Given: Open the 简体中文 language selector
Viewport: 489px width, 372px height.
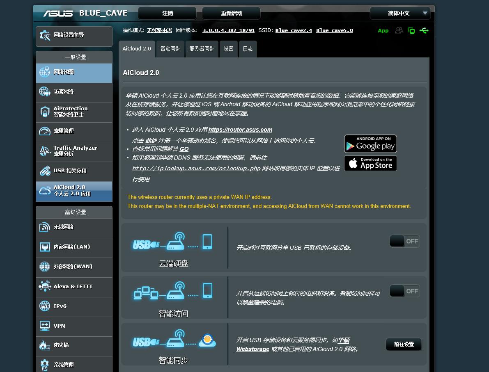Looking at the screenshot, I should (x=400, y=13).
